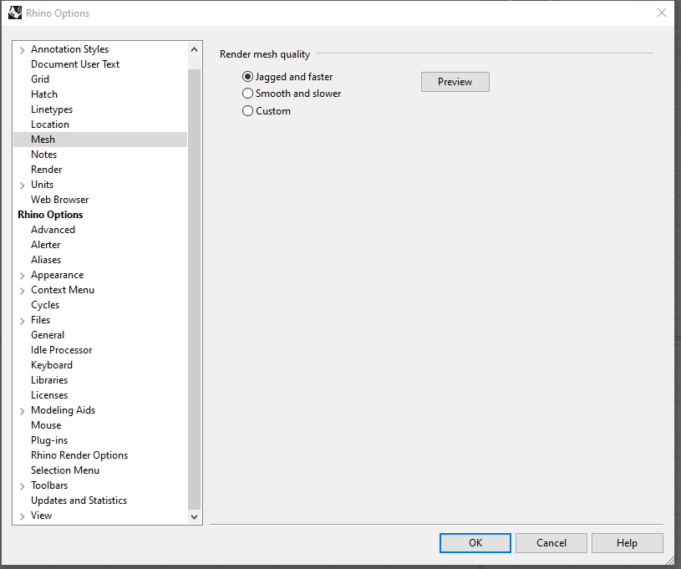
Task: Select Web Browser in the tree
Action: pyautogui.click(x=60, y=200)
